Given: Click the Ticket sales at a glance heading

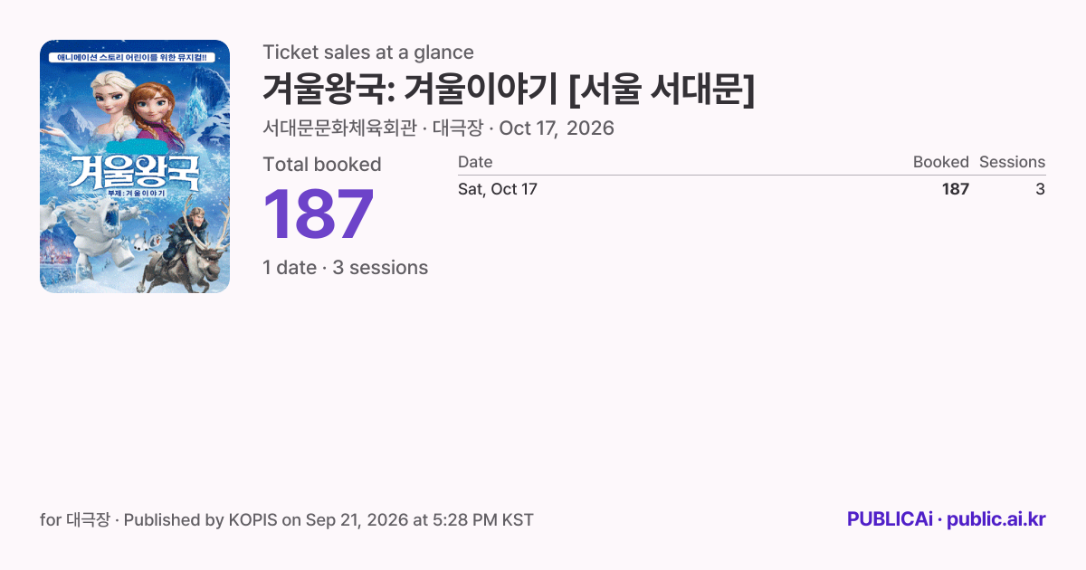Looking at the screenshot, I should coord(368,52).
